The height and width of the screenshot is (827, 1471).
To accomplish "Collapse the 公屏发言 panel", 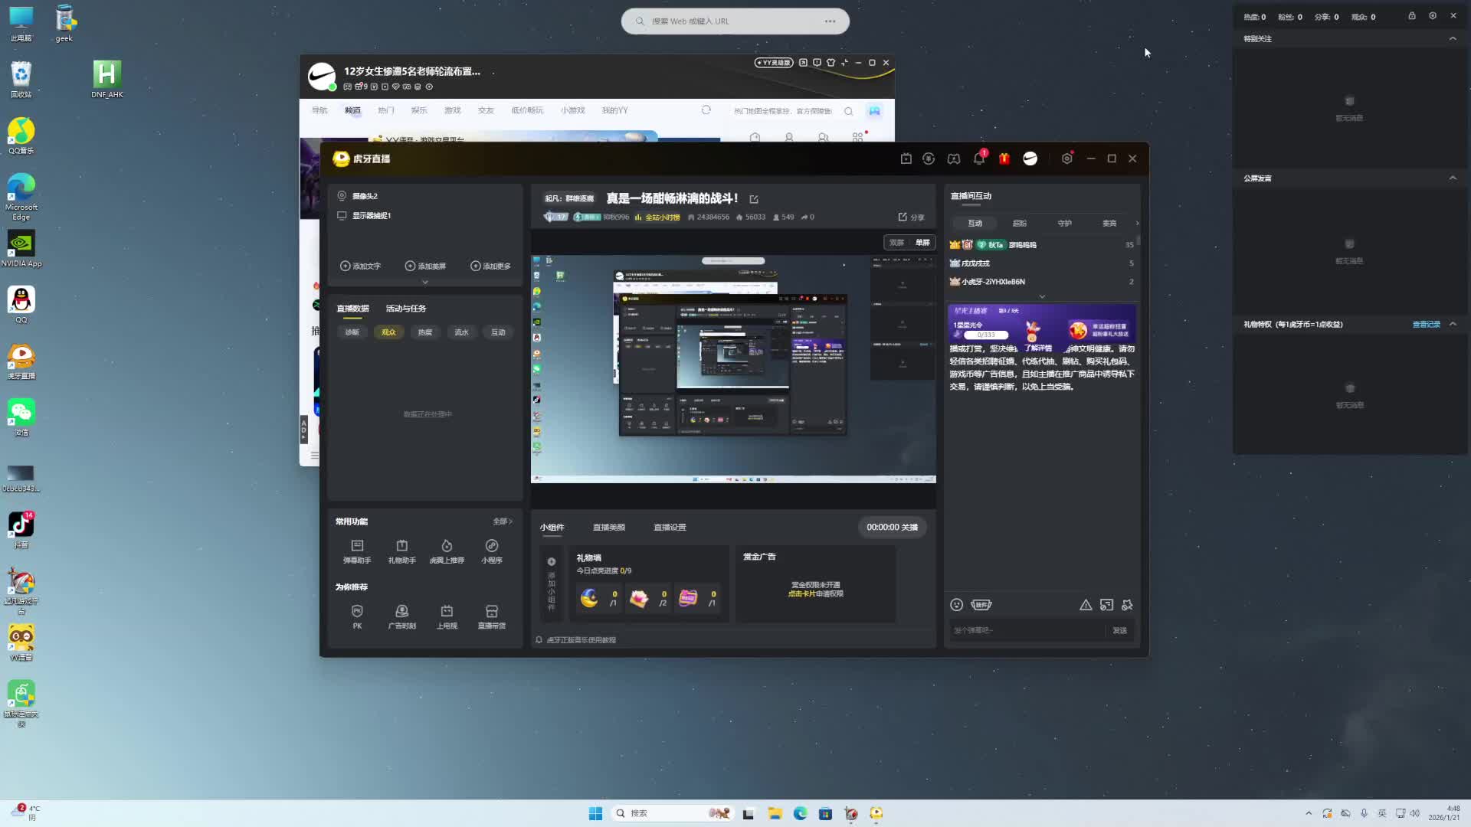I will [x=1453, y=178].
